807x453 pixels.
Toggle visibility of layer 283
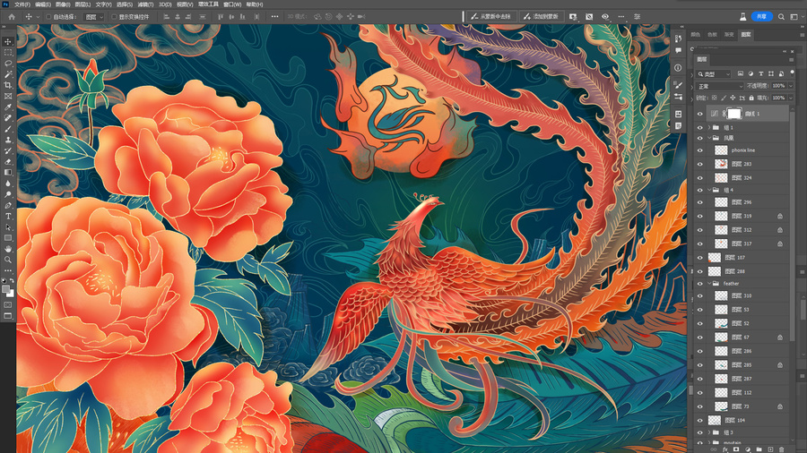click(700, 165)
